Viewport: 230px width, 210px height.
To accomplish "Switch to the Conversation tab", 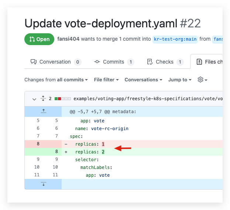I will tap(56, 62).
